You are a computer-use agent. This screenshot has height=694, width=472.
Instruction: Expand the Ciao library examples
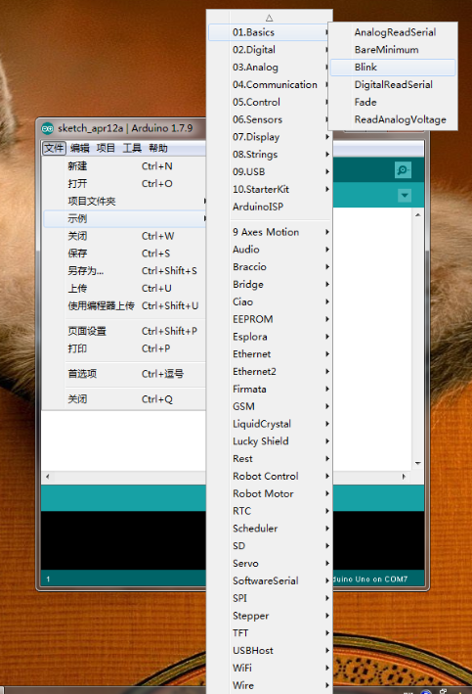(x=269, y=301)
